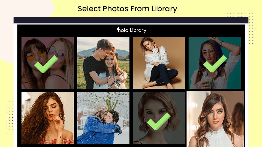Pick the curly red-haired woman photo

pyautogui.click(x=48, y=118)
